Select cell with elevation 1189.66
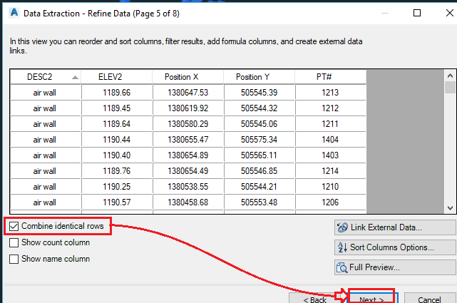This screenshot has height=303, width=457. [x=117, y=93]
